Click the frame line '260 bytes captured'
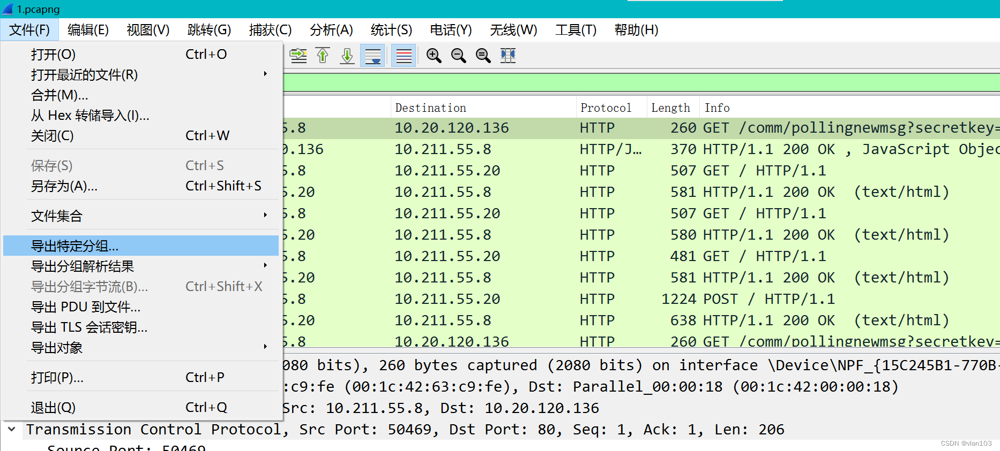1000x451 pixels. 641,365
